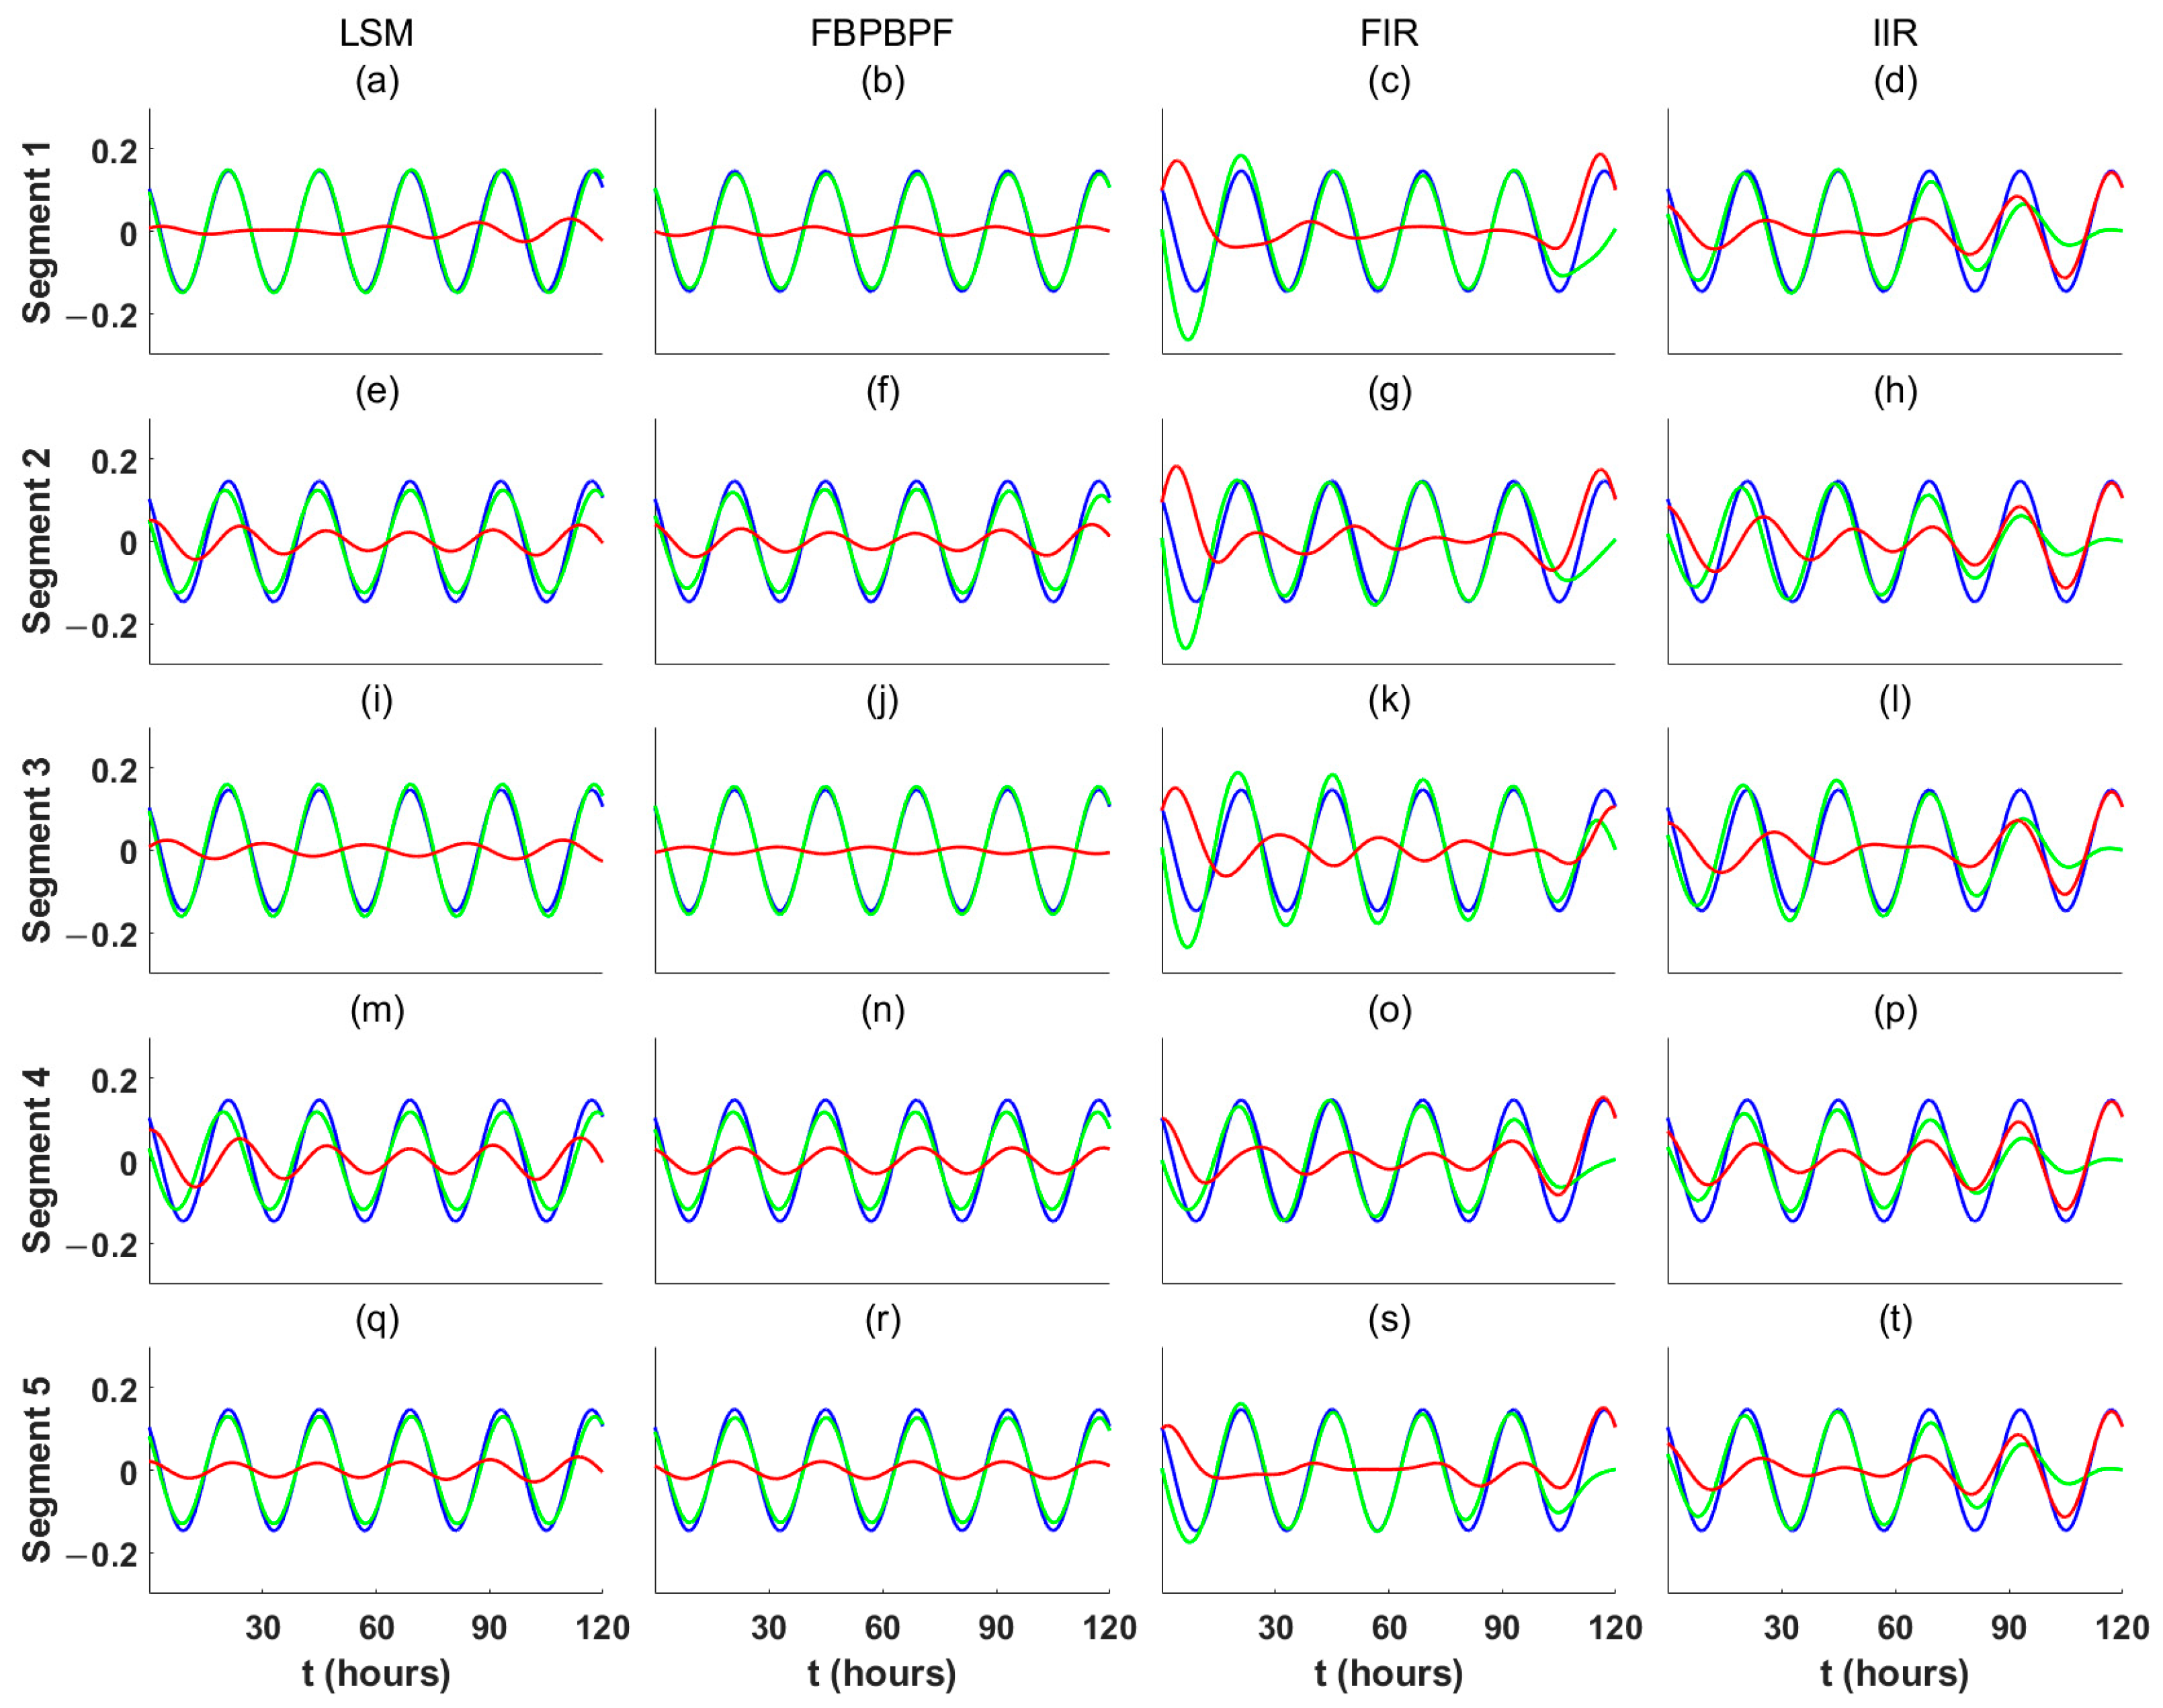This screenshot has width=2163, height=1708.
Task: Click inside subplot (c) FIR Segment 1 plot
Action: tap(1388, 231)
